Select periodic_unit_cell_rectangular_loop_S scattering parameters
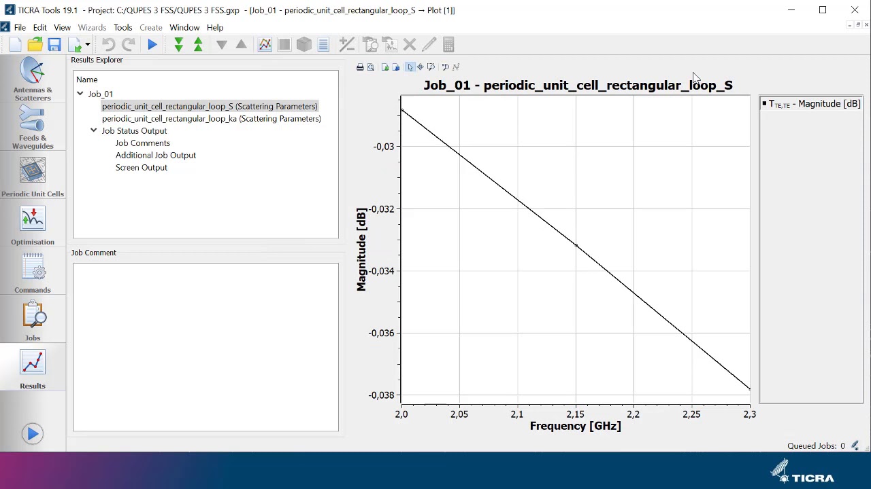The width and height of the screenshot is (871, 489). 210,107
